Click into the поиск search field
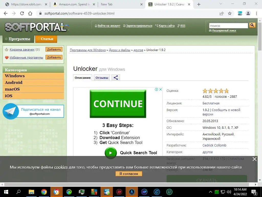The width and height of the screenshot is (262, 197). 228,26
